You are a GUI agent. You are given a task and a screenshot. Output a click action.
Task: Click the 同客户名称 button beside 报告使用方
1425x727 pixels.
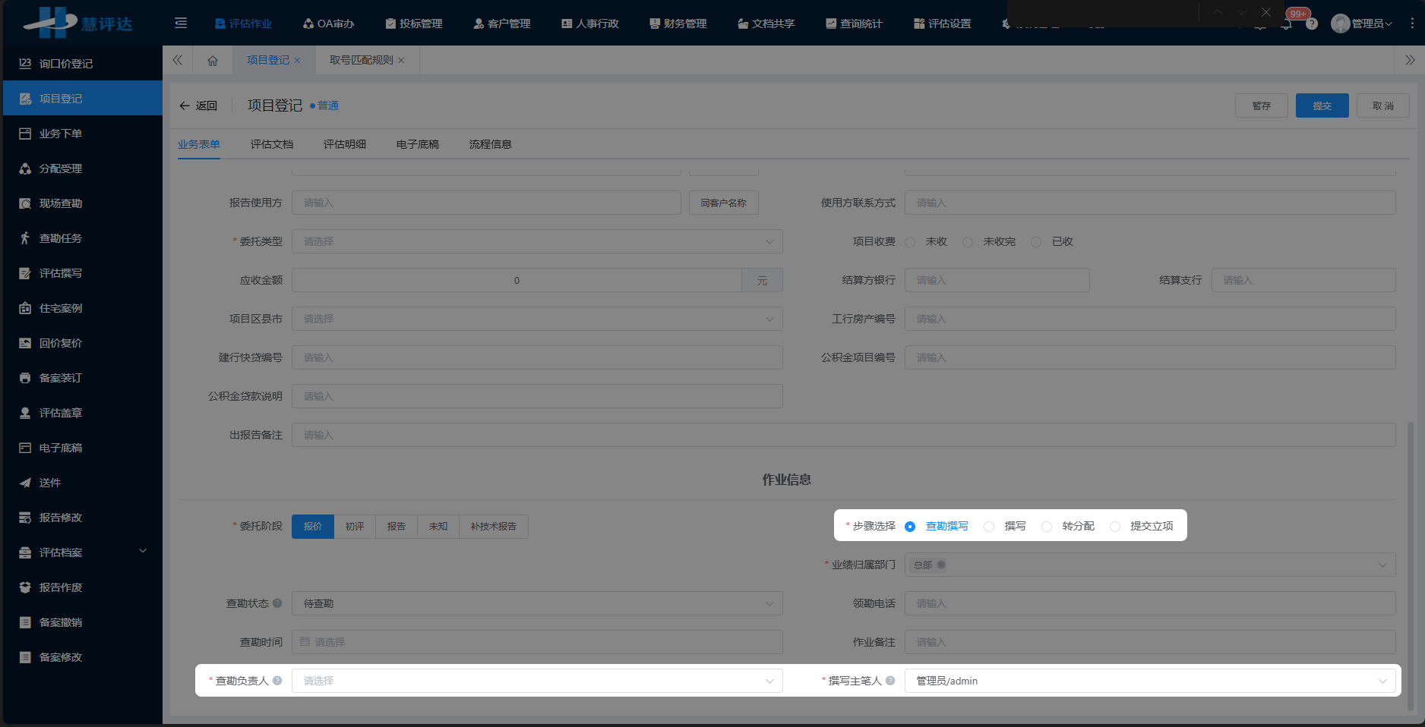[722, 202]
